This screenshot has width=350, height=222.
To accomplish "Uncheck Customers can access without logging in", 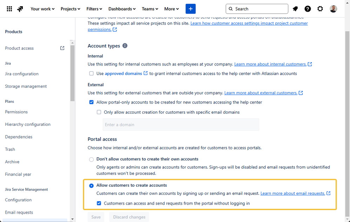I will 99,203.
